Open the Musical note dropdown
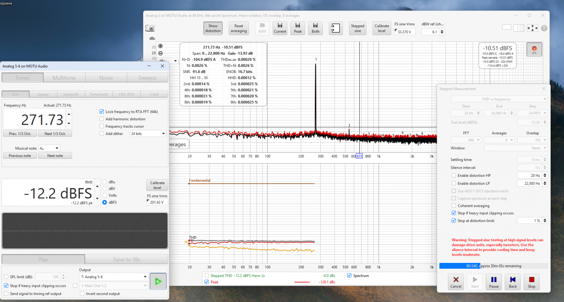This screenshot has height=302, width=564. point(49,148)
